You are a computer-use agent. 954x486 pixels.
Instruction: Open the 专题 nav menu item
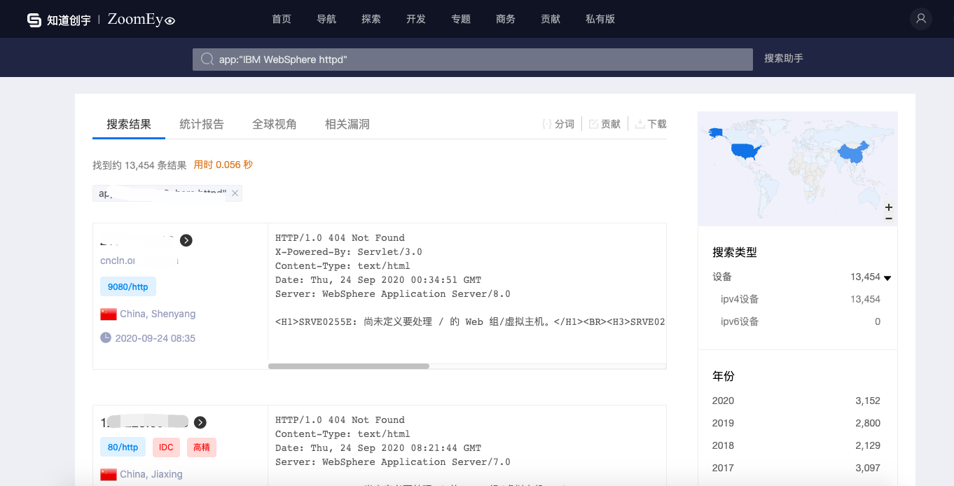461,19
